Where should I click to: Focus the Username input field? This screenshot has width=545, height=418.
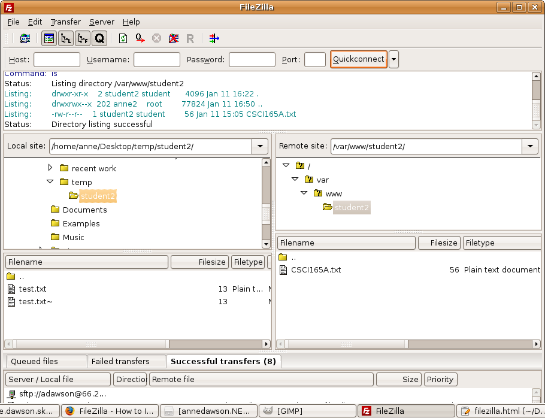point(157,59)
